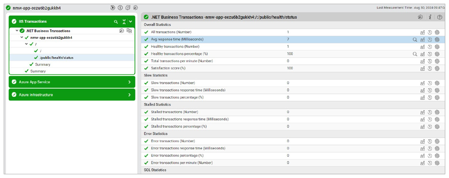Open graph icon for Slow transactions (Number)
This screenshot has width=449, height=178.
[422, 83]
